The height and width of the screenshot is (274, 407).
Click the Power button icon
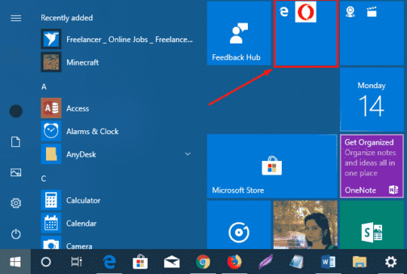click(16, 234)
